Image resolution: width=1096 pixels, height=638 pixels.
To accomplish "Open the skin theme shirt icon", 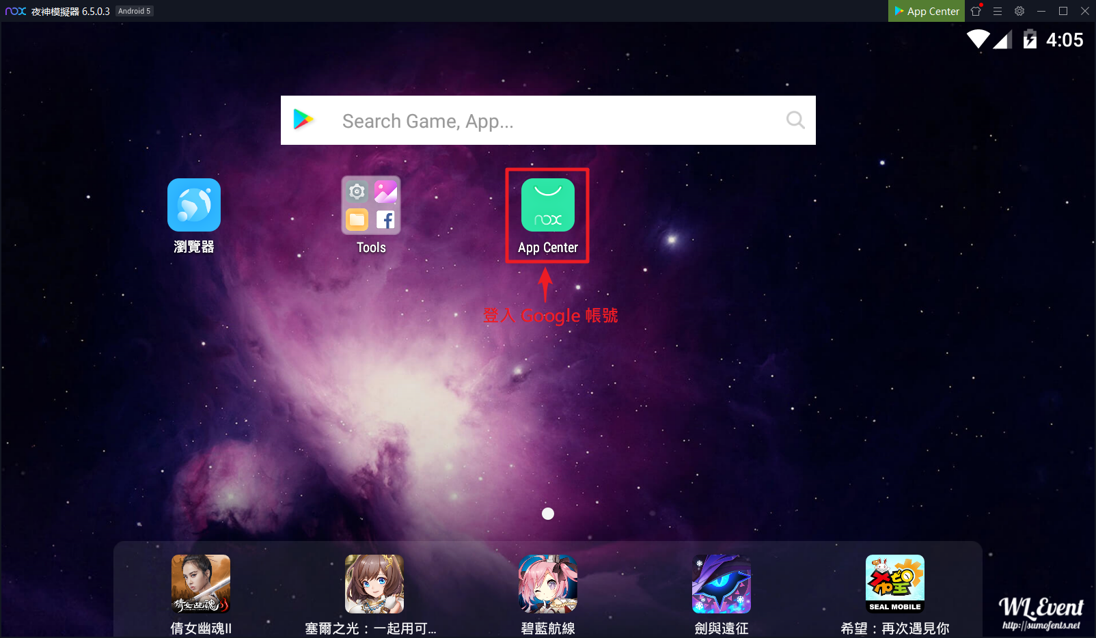I will pos(976,11).
